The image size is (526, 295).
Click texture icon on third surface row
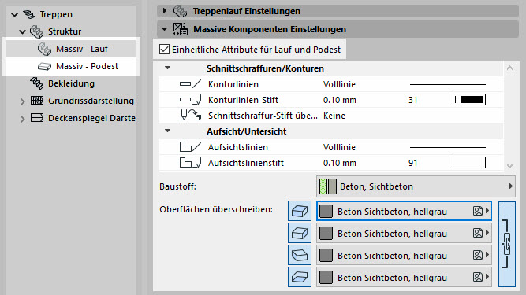click(x=478, y=255)
